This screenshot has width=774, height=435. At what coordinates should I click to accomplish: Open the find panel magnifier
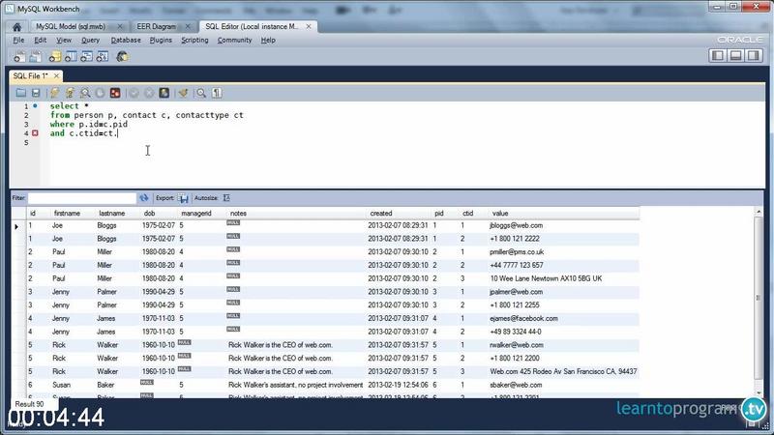(x=201, y=93)
